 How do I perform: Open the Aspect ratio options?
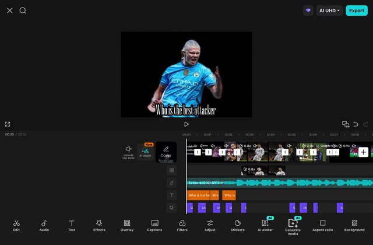(322, 226)
